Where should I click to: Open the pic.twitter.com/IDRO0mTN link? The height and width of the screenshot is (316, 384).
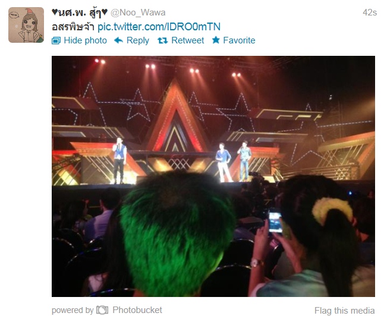[x=159, y=27]
